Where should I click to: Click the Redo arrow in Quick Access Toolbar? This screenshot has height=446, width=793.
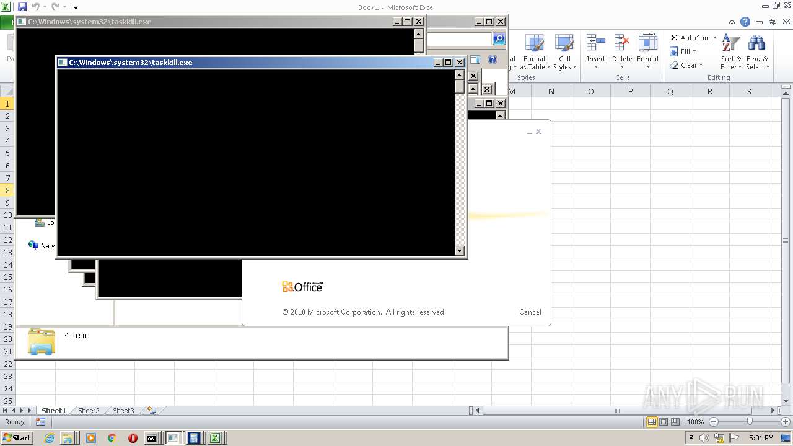click(55, 7)
